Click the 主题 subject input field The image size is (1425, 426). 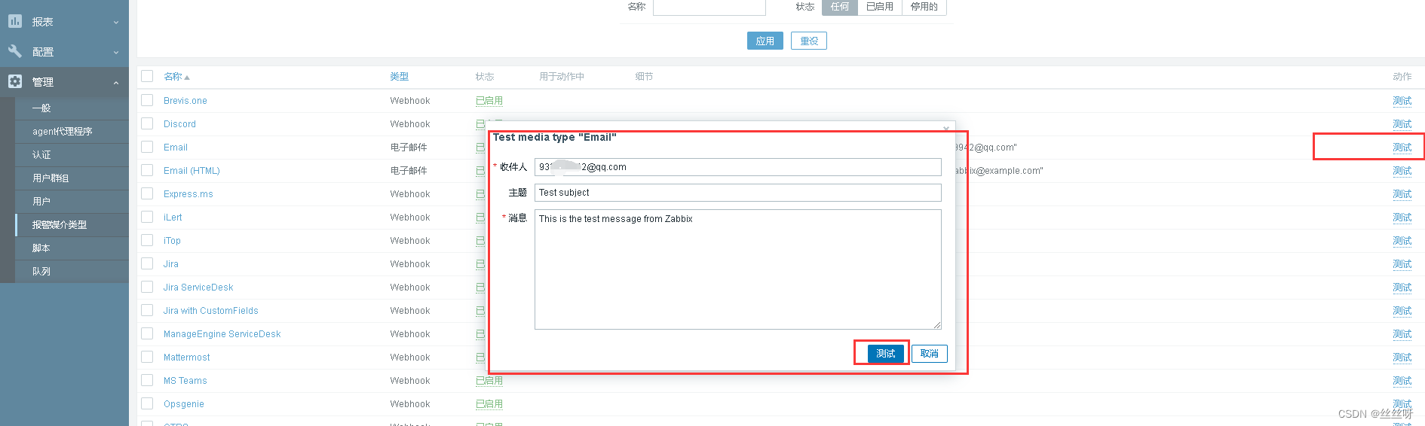pos(738,193)
